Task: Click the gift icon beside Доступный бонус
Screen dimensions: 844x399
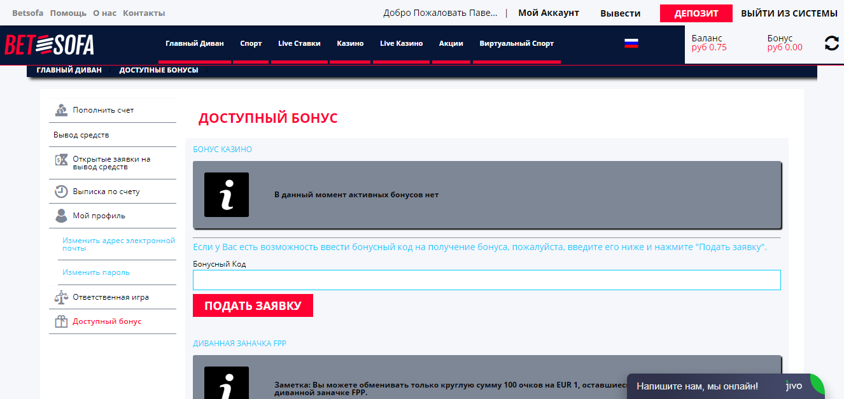Action: click(61, 321)
